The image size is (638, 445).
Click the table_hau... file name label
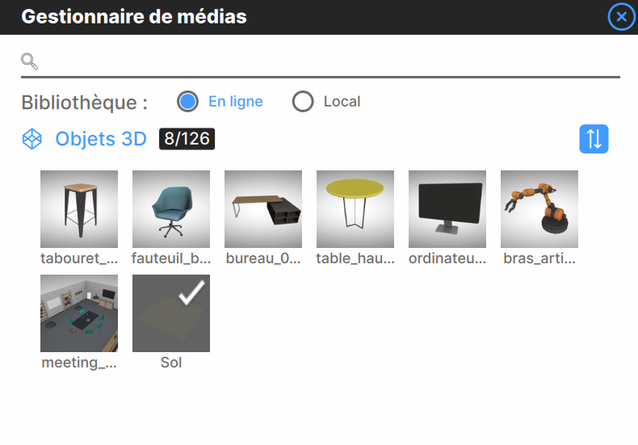point(355,258)
